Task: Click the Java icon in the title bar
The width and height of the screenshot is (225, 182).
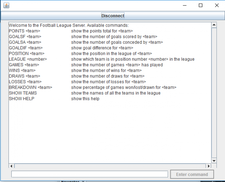Action: (x=6, y=5)
